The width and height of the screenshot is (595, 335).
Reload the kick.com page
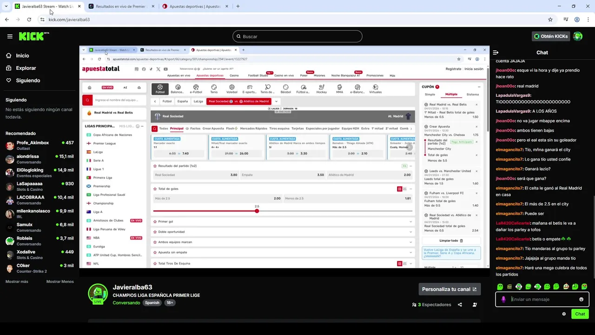[x=29, y=20]
